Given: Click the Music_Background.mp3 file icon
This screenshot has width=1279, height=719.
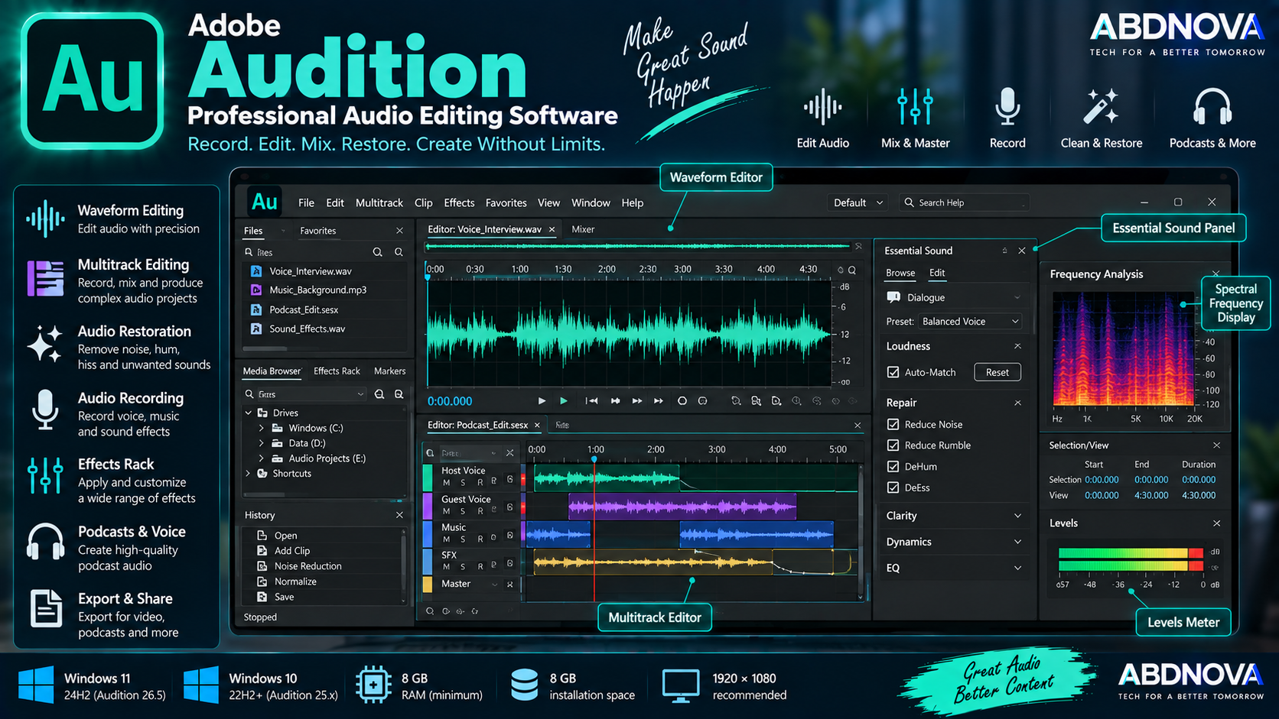Looking at the screenshot, I should tap(256, 290).
